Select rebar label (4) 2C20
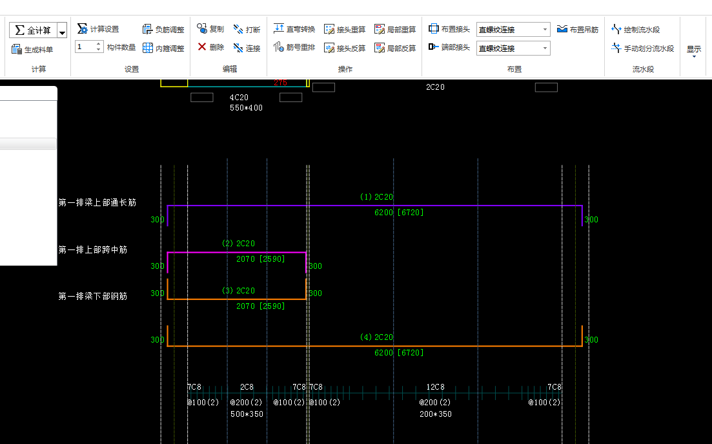 (x=376, y=337)
